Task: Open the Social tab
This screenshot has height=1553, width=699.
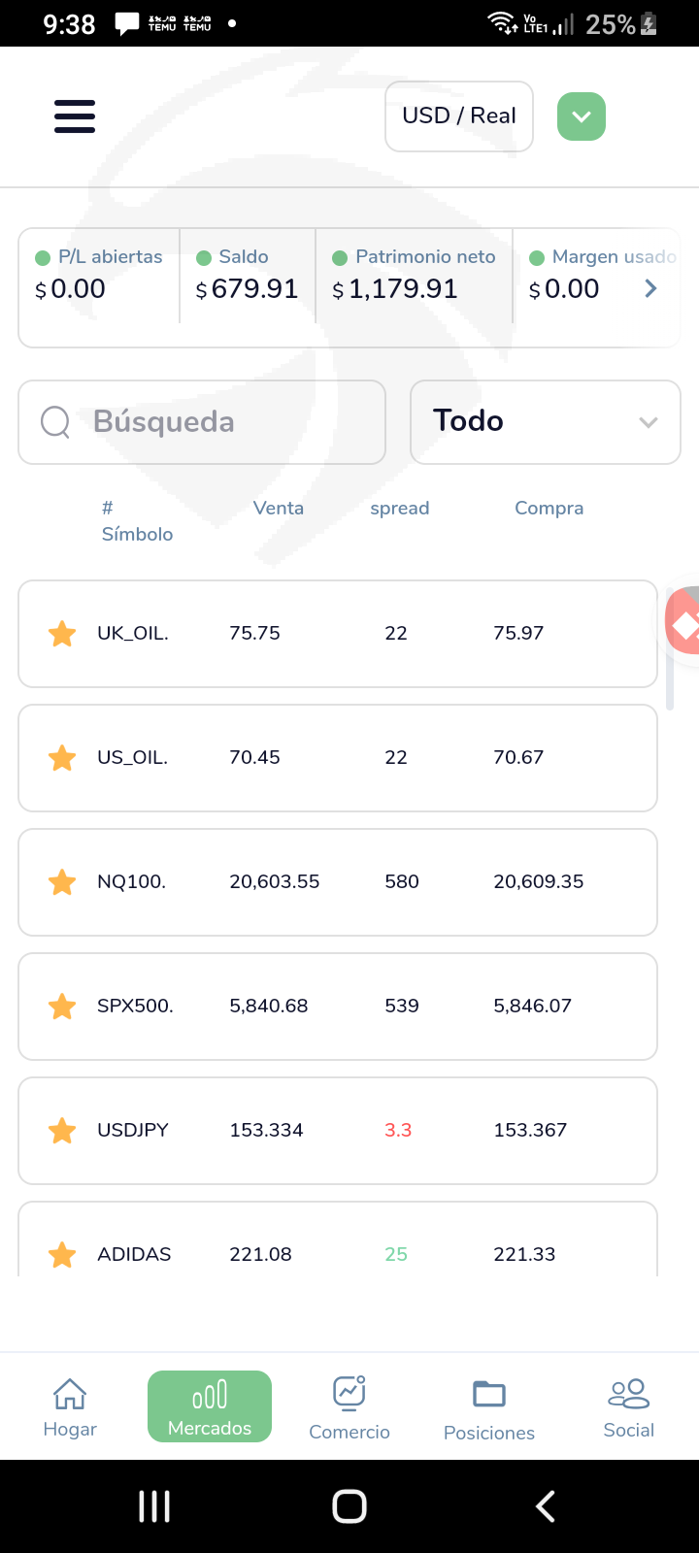Action: 629,1407
